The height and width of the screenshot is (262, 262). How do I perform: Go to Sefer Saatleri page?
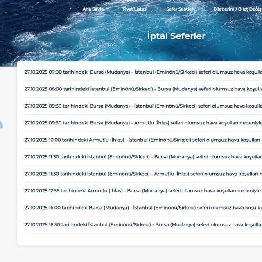point(181,9)
